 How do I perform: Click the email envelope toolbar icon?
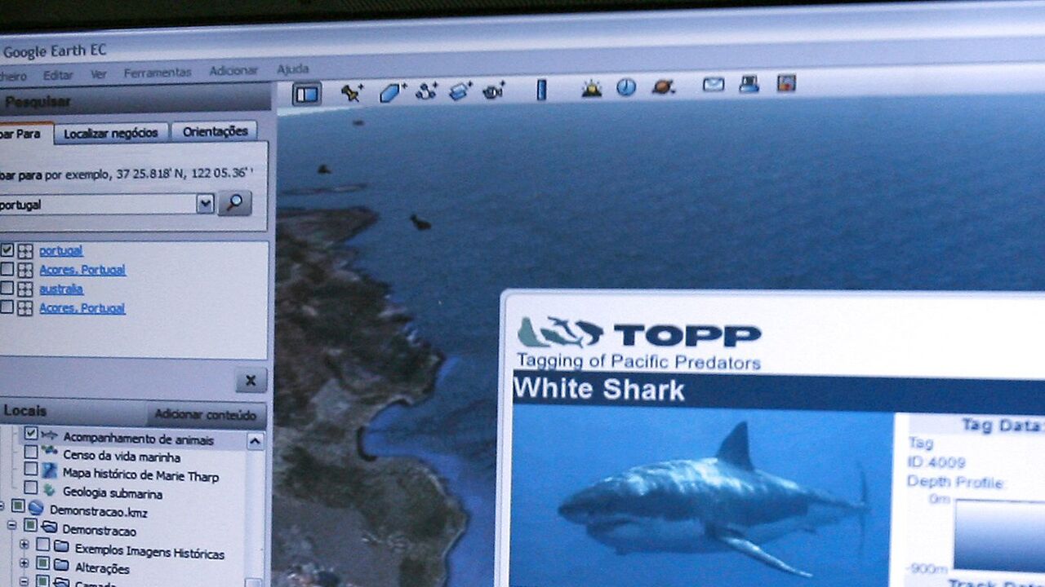[714, 84]
